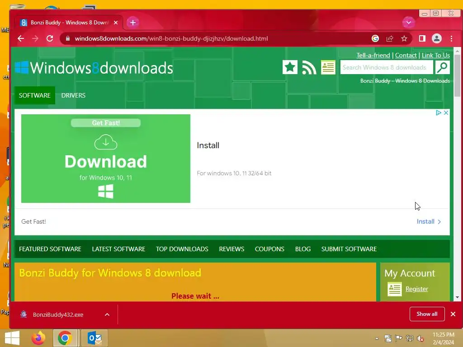This screenshot has width=463, height=347.
Task: Close the Bonzi Buddy tab
Action: [x=116, y=23]
